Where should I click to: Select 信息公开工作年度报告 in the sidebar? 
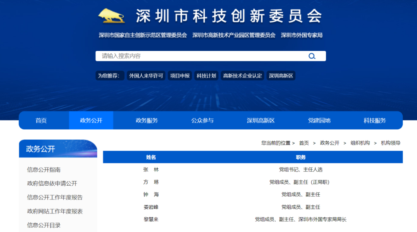click(55, 197)
